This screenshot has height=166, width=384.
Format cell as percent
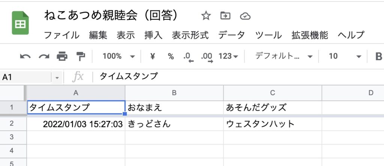171,56
